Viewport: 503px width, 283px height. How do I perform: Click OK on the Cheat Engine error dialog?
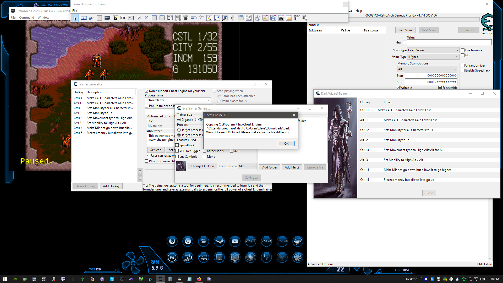pyautogui.click(x=286, y=144)
